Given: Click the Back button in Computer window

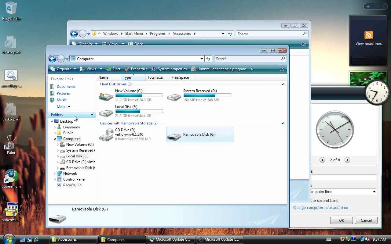Looking at the screenshot, I should (53, 59).
